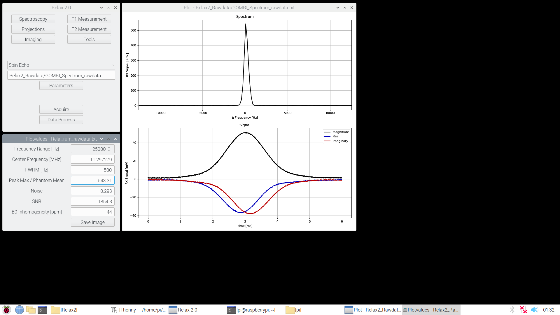Start Data Process in Relax 2.0
The height and width of the screenshot is (315, 560).
[61, 120]
